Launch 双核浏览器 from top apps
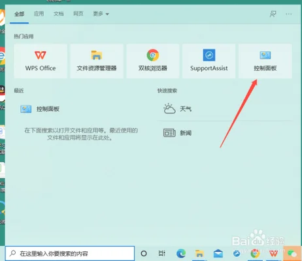Image resolution: width=302 pixels, height=261 pixels. (153, 61)
